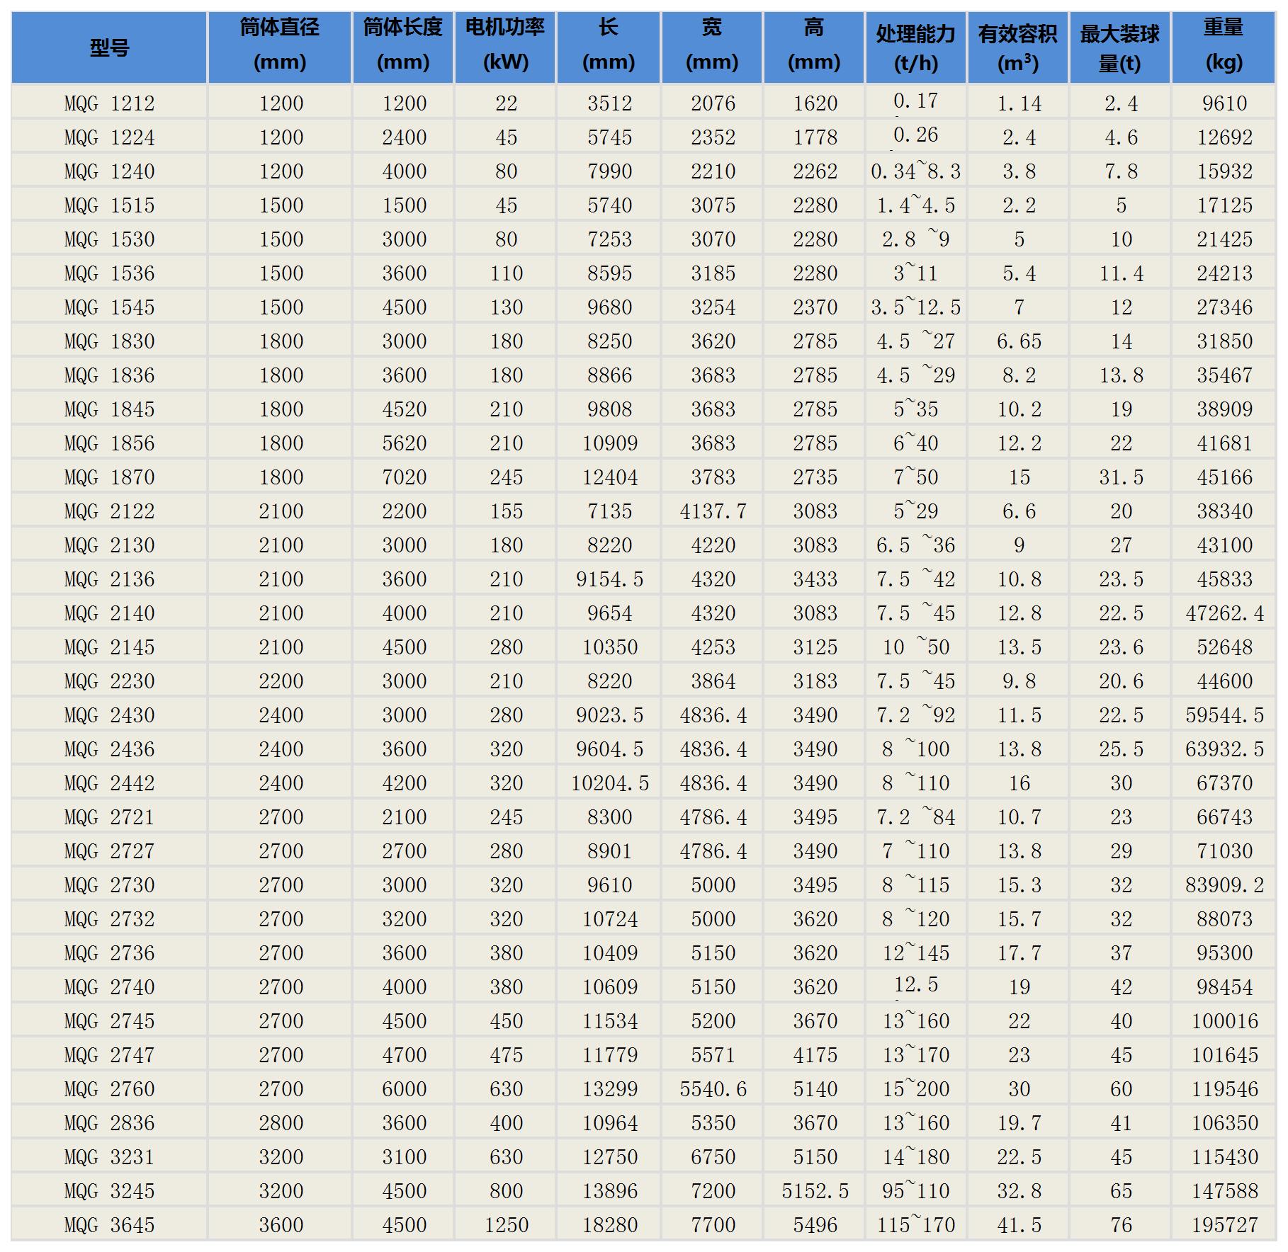
Task: Click the length value 9154.5
Action: [x=609, y=579]
